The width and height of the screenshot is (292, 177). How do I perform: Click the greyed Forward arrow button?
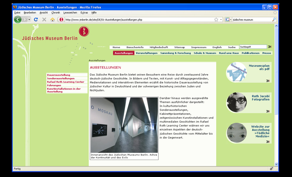(x=25, y=19)
